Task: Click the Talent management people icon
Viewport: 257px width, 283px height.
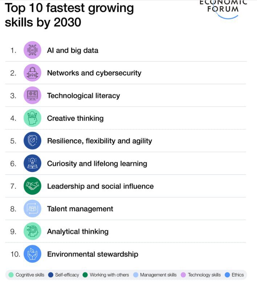Action: click(x=33, y=209)
